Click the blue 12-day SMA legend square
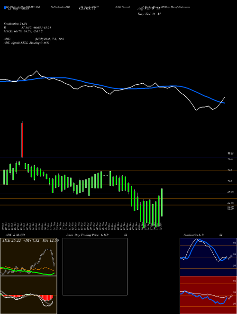 [x=5, y=8]
